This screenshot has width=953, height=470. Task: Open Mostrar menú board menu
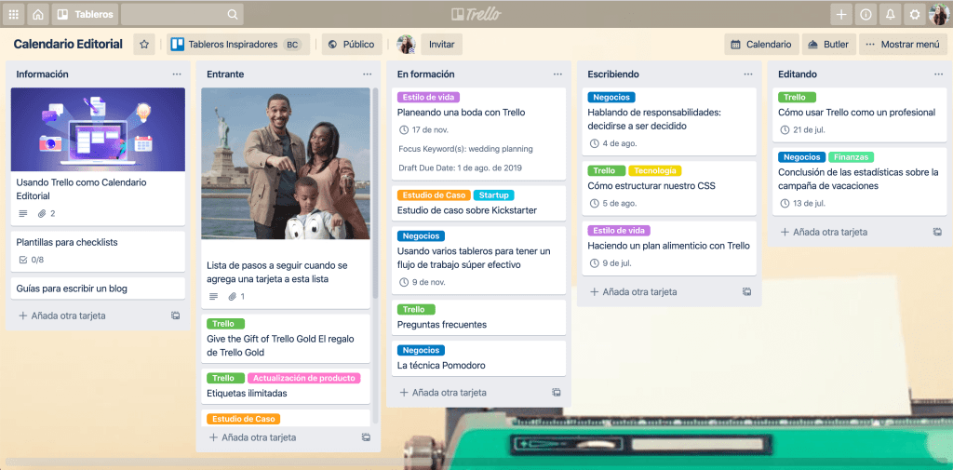click(902, 44)
